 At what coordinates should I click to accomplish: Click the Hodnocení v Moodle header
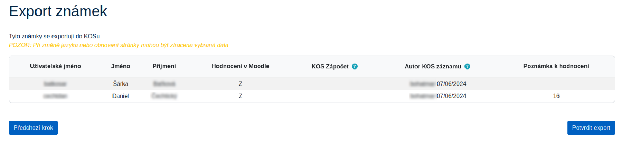pyautogui.click(x=241, y=66)
